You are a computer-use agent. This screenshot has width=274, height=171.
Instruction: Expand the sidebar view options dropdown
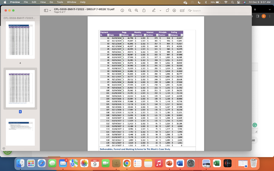pos(50,10)
